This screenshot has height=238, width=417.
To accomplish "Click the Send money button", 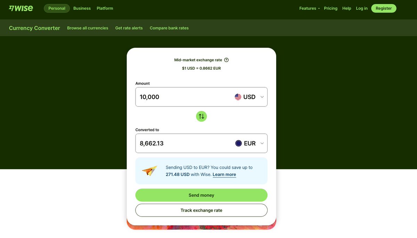I will point(201,195).
